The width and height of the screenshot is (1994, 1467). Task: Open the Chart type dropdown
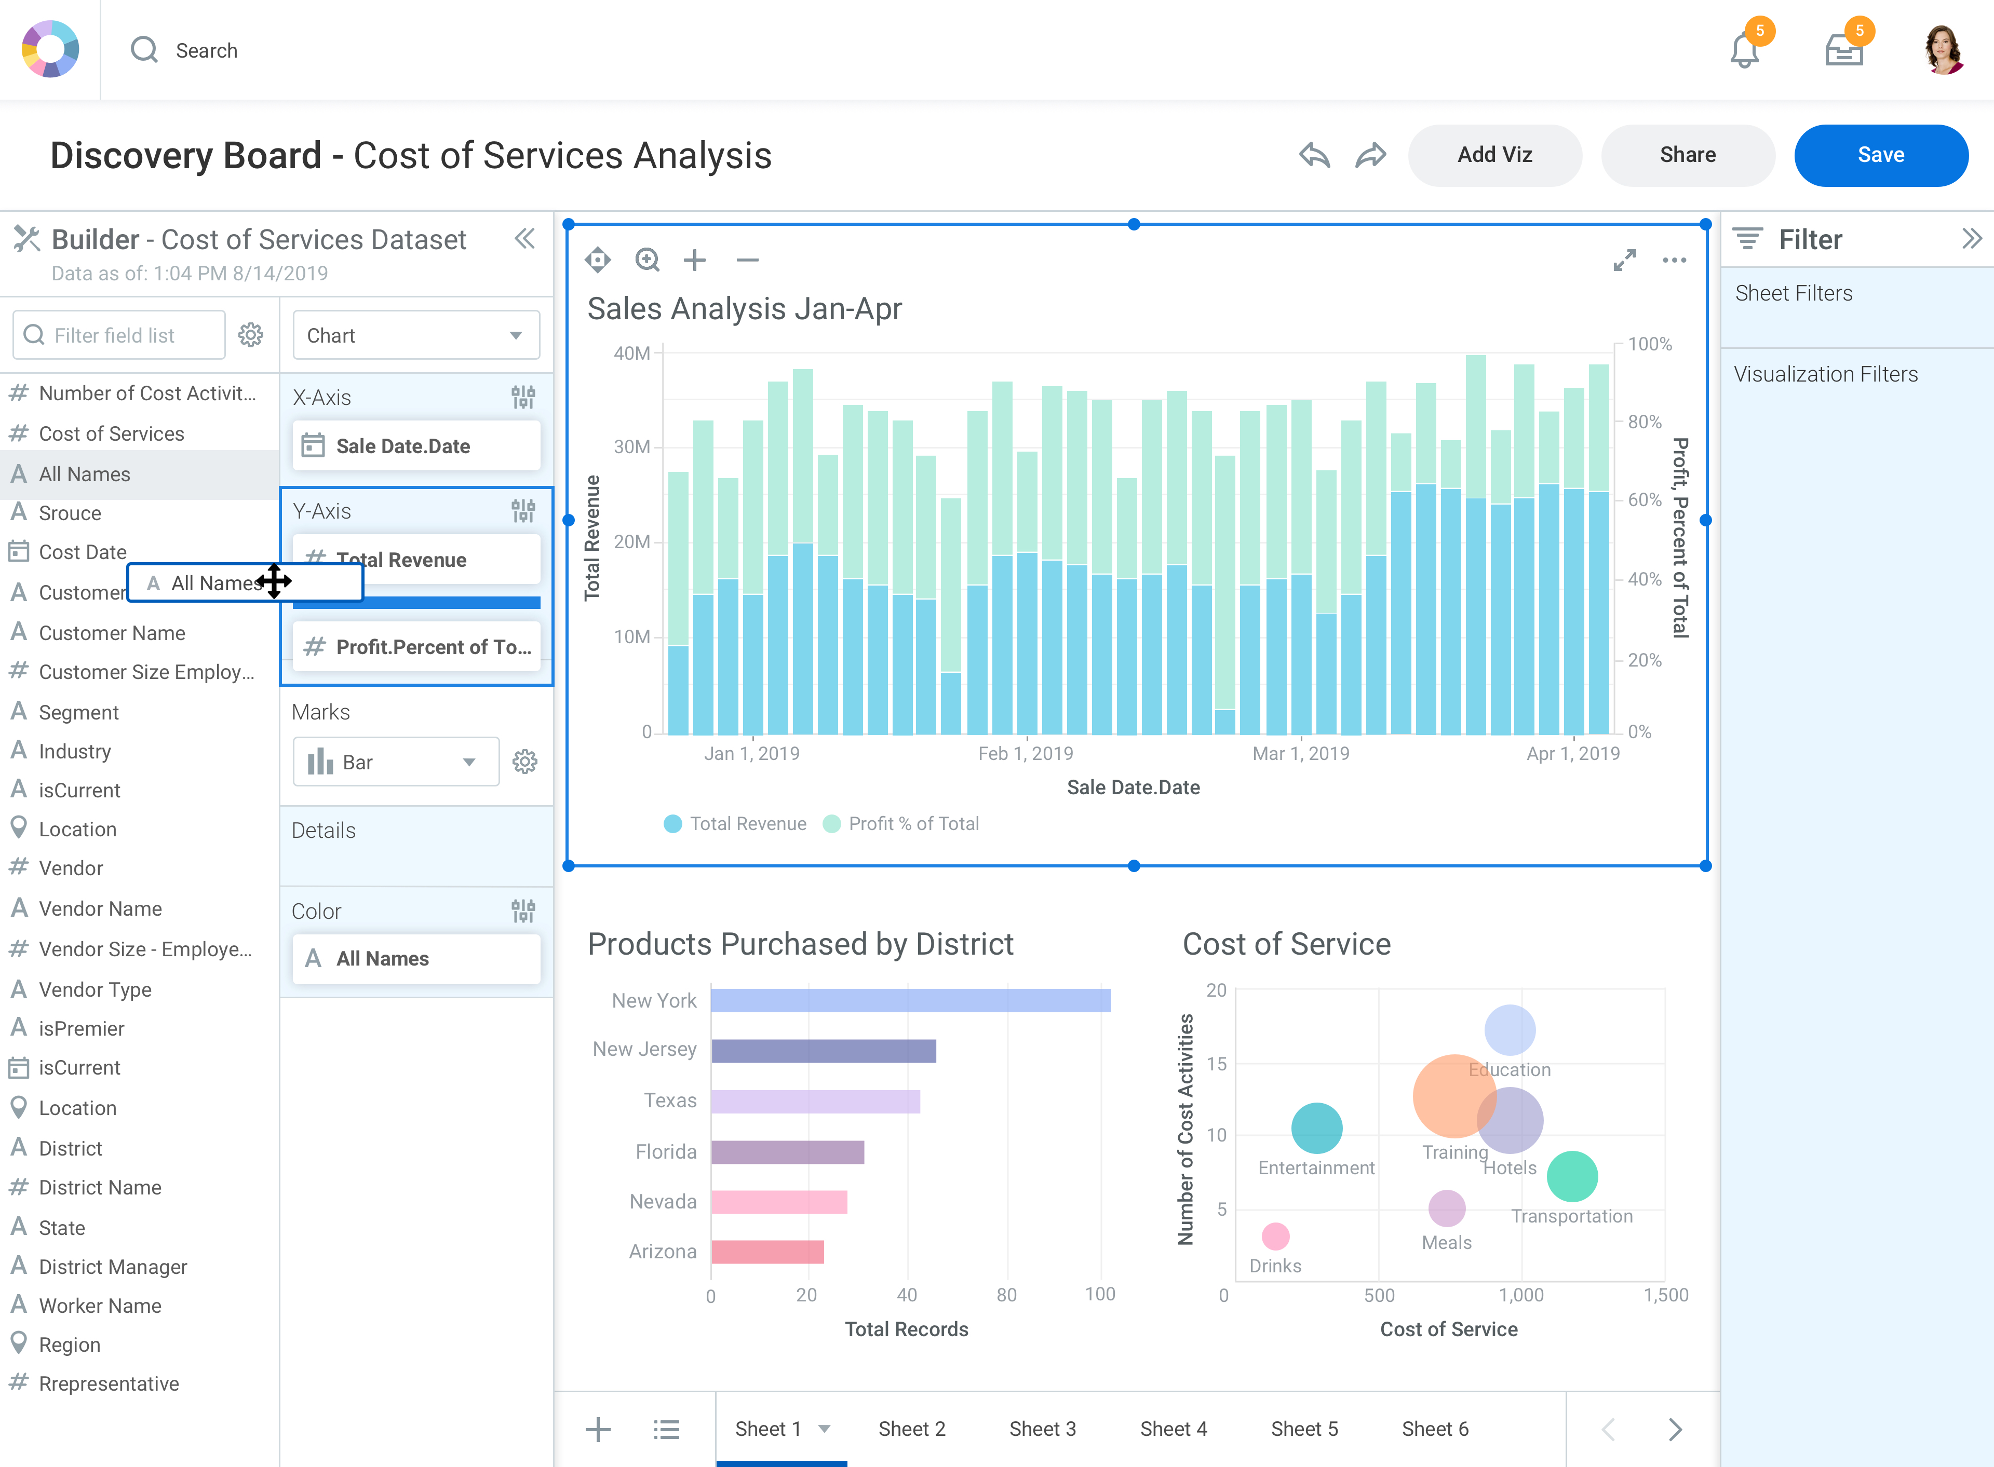(x=415, y=335)
